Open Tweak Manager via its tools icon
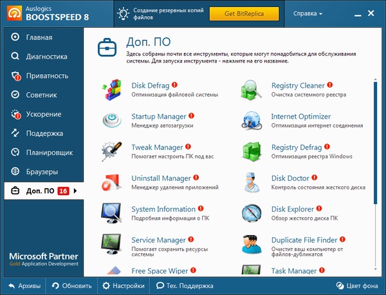386x295 pixels. tap(112, 151)
